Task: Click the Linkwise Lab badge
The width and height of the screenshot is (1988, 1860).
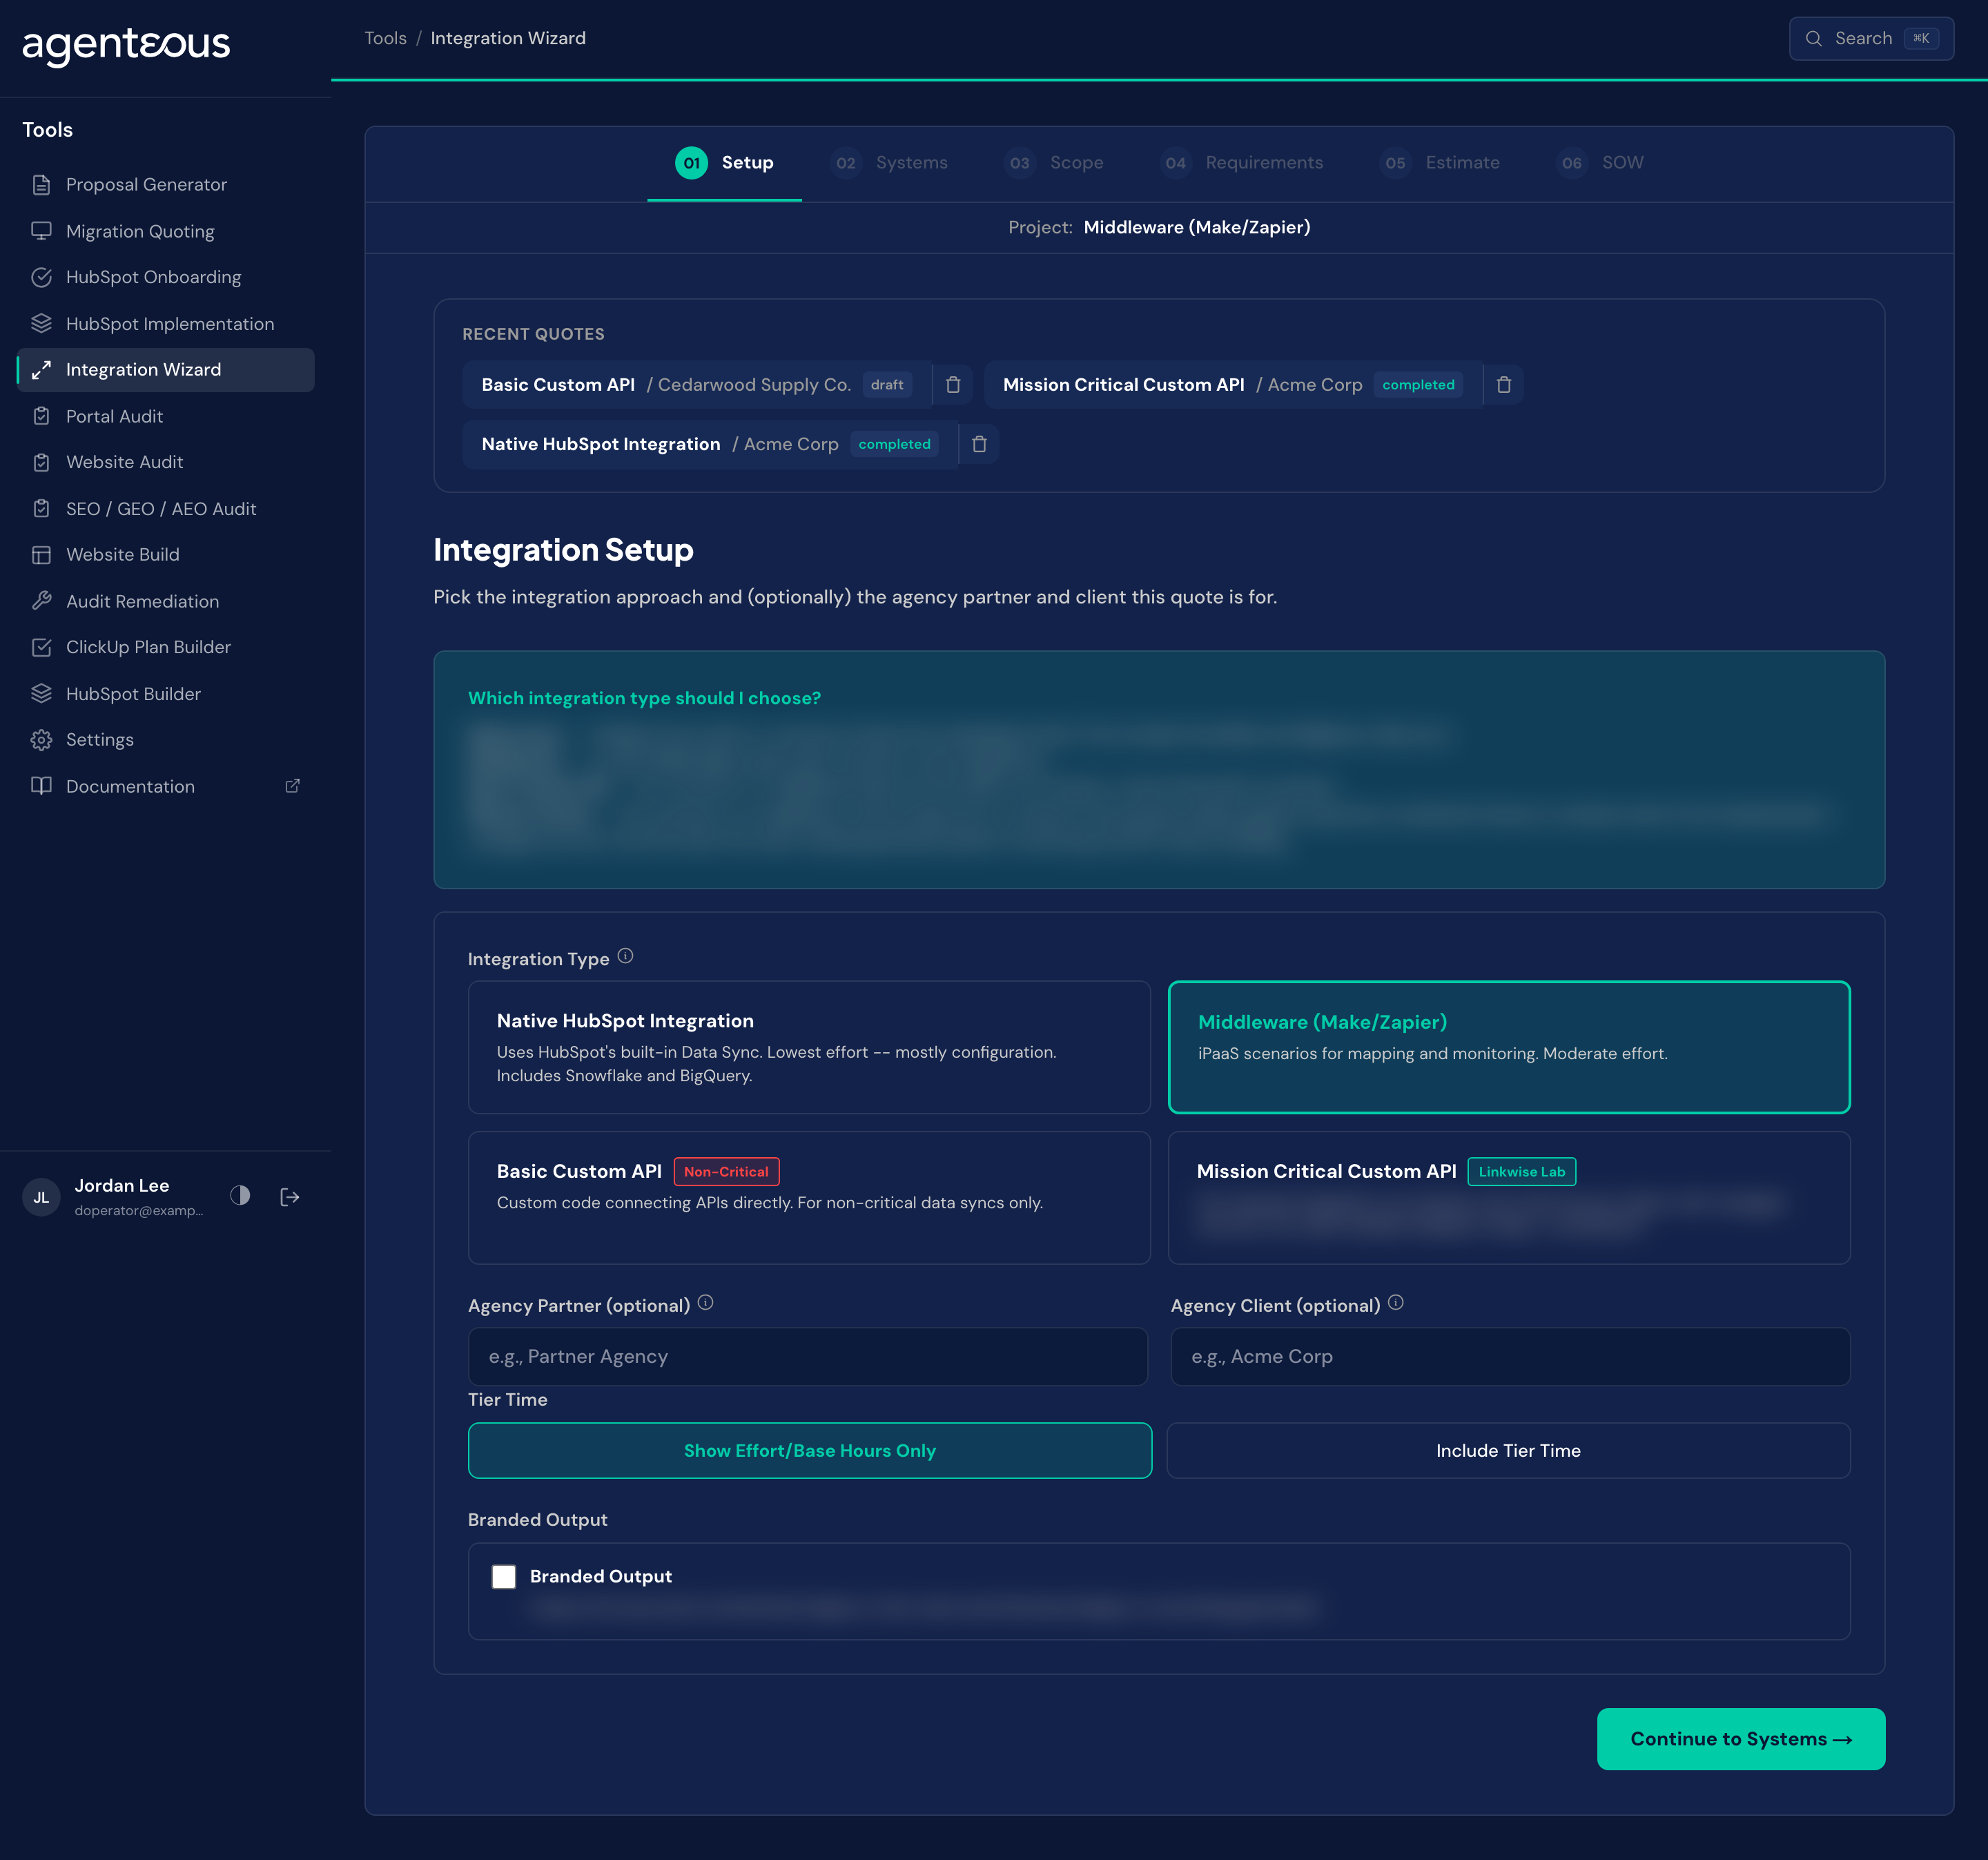Action: coord(1521,1172)
